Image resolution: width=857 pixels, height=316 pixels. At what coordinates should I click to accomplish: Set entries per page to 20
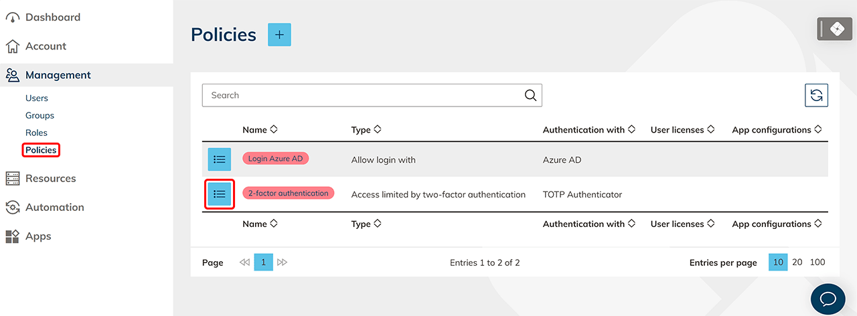coord(797,262)
